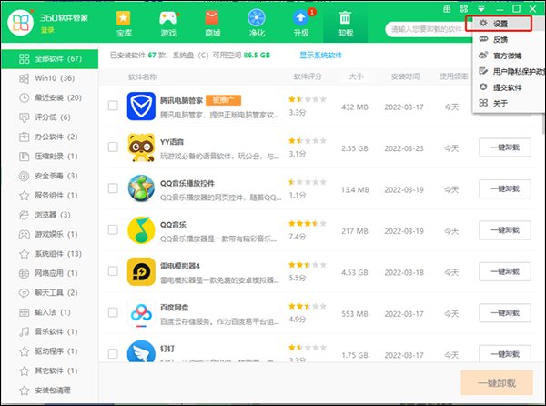The width and height of the screenshot is (546, 406).
Task: Uninstall QQ音乐播放控件 with 一键卸载 button
Action: point(505,189)
